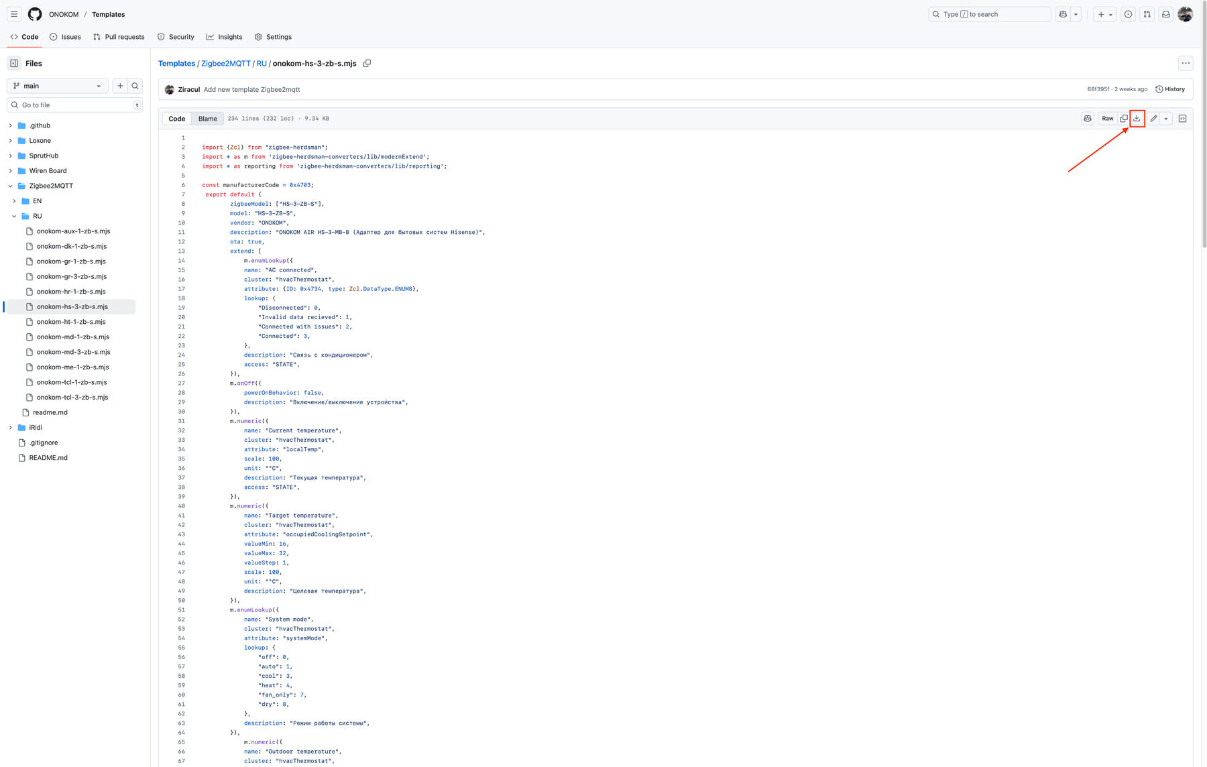Focus the Go to file field
This screenshot has width=1207, height=767.
click(x=74, y=105)
